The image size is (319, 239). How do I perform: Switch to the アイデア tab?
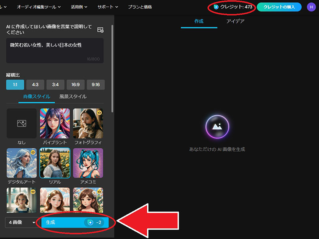coord(235,21)
